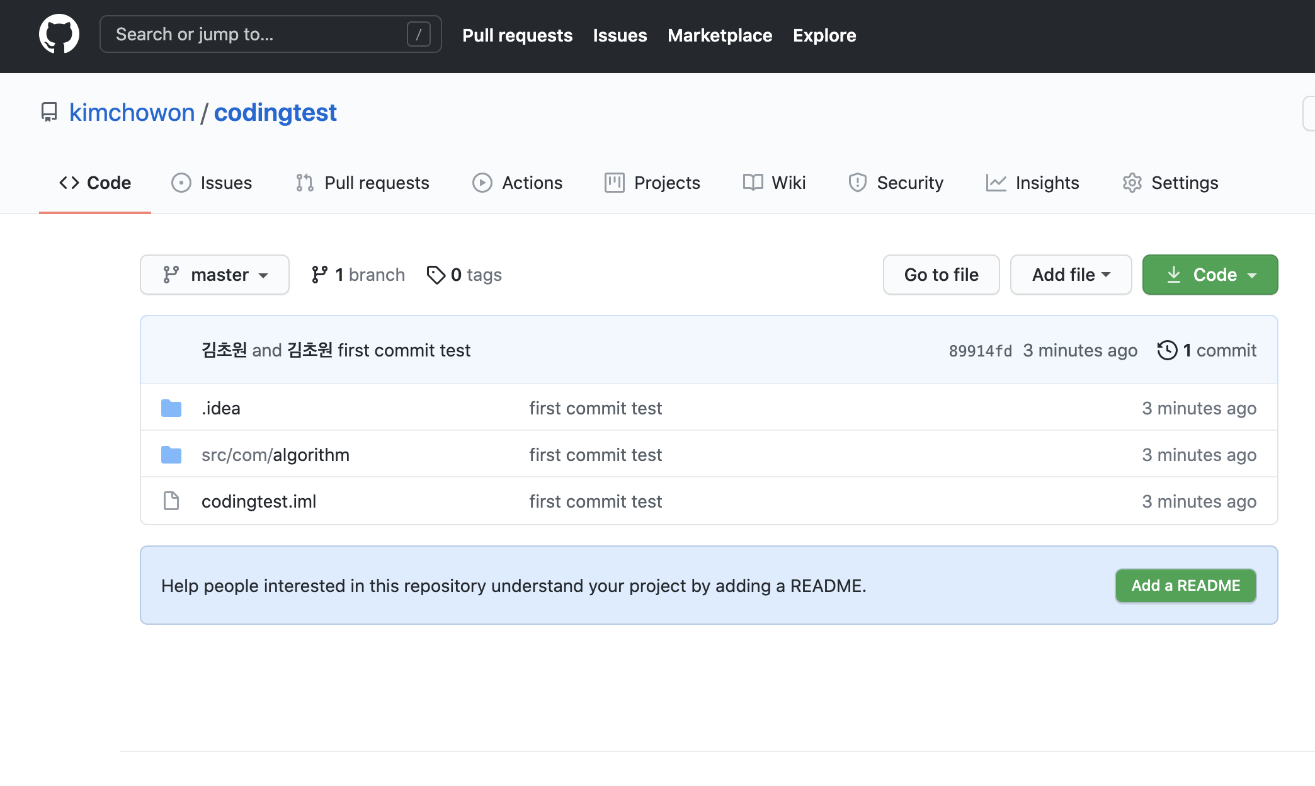Open commit history via clock icon
The width and height of the screenshot is (1315, 786).
coord(1167,350)
